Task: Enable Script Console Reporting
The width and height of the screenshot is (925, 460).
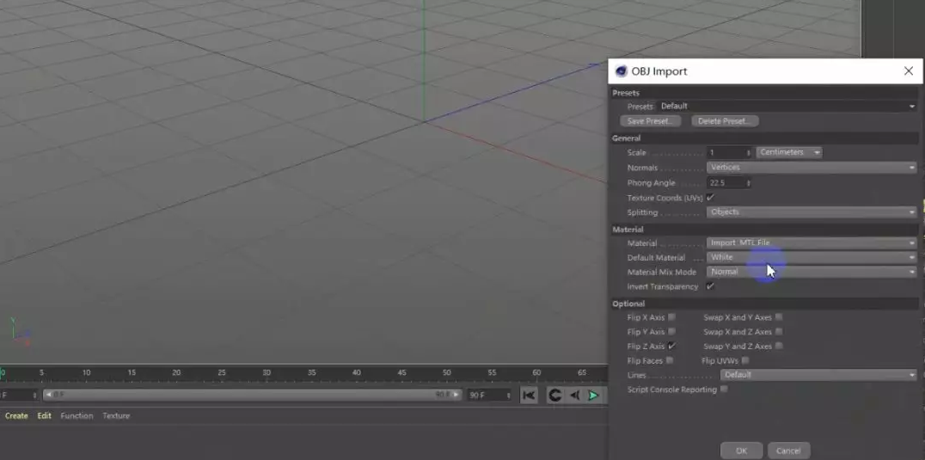Action: 724,389
